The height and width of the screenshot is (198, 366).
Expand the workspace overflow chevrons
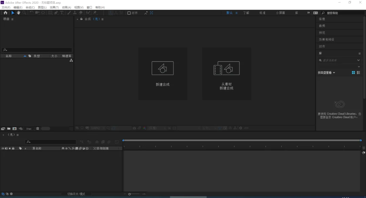308,13
